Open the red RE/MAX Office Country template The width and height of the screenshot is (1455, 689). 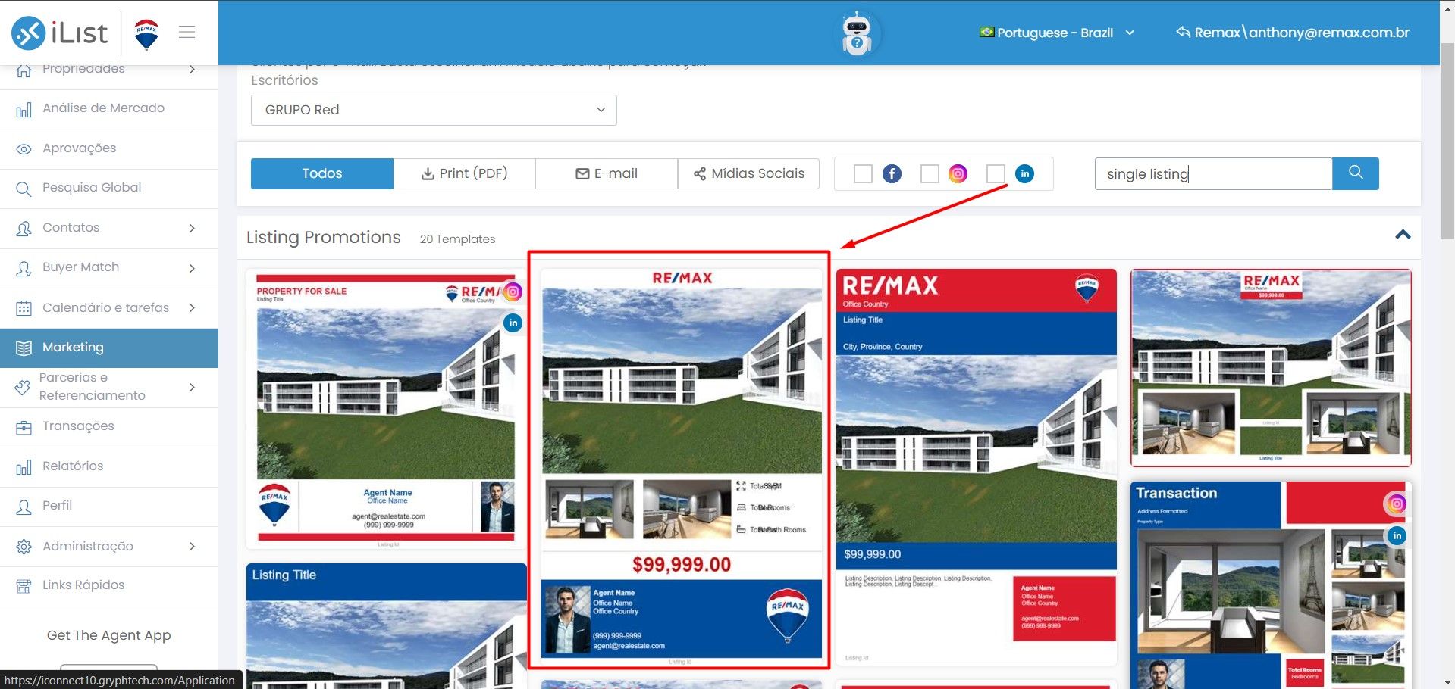(976, 466)
